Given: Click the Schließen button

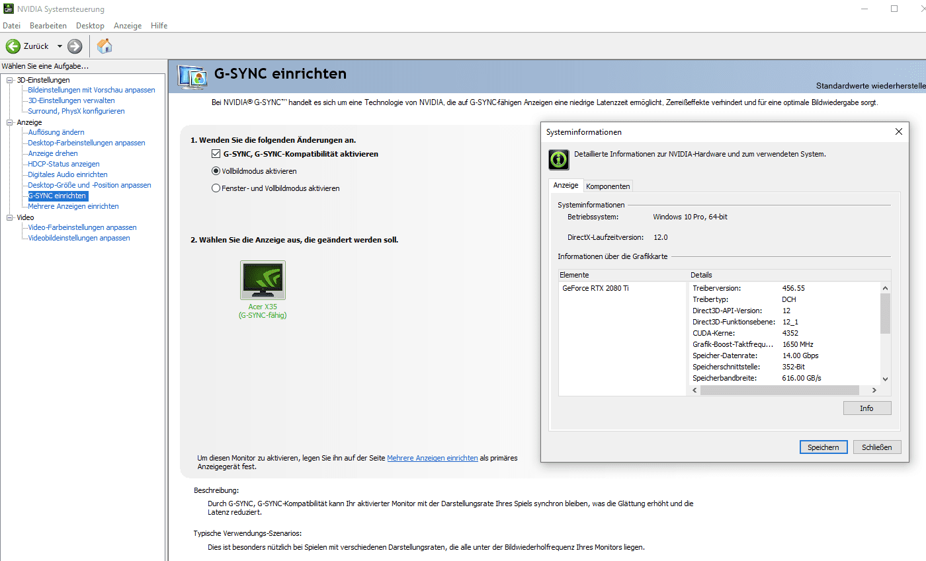Looking at the screenshot, I should pyautogui.click(x=877, y=447).
